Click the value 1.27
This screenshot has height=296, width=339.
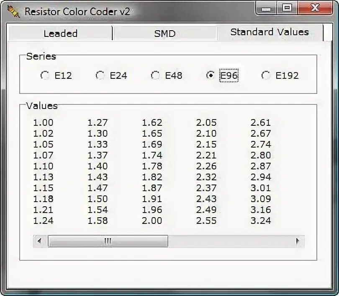(x=98, y=122)
